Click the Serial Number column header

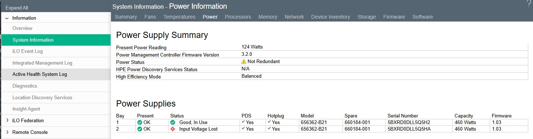click(x=403, y=116)
